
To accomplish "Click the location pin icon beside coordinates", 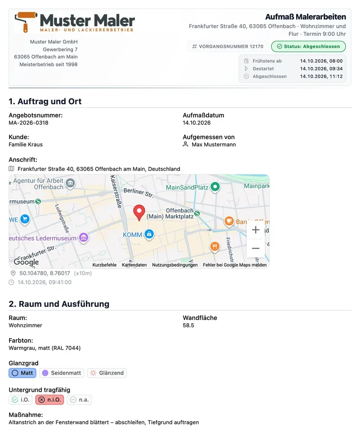I will (13, 273).
